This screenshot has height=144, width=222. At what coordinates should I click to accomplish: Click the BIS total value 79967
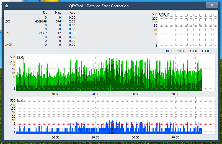point(42,33)
